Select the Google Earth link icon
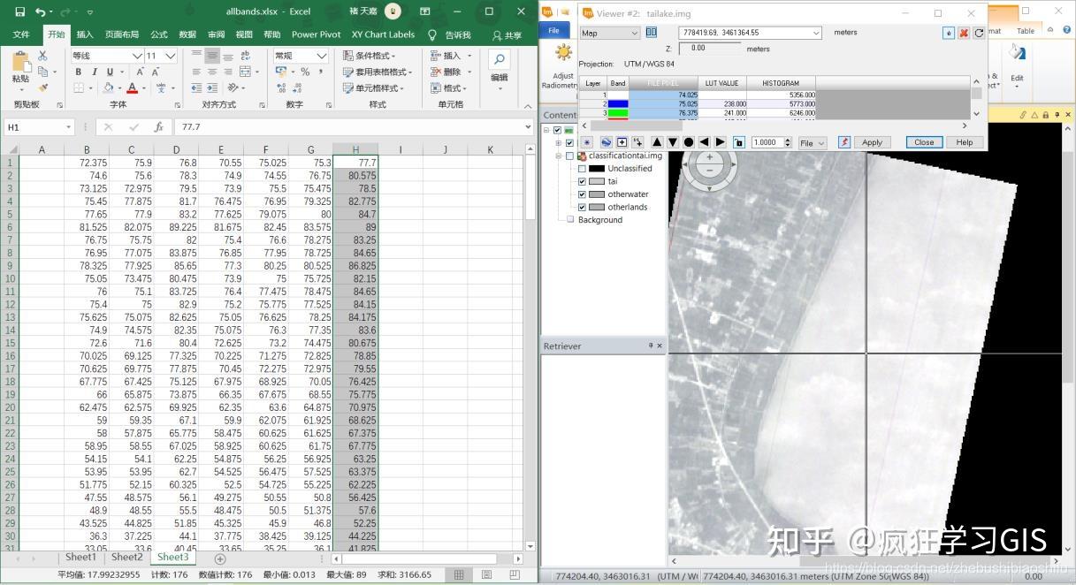Screen dimensions: 1076x585 [607, 141]
